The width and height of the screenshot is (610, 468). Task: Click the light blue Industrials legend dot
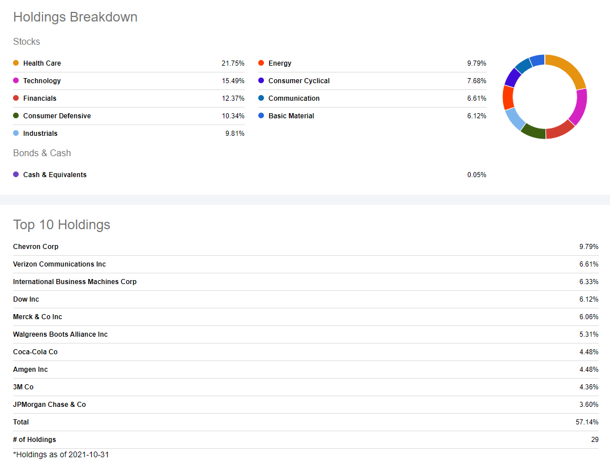point(16,133)
